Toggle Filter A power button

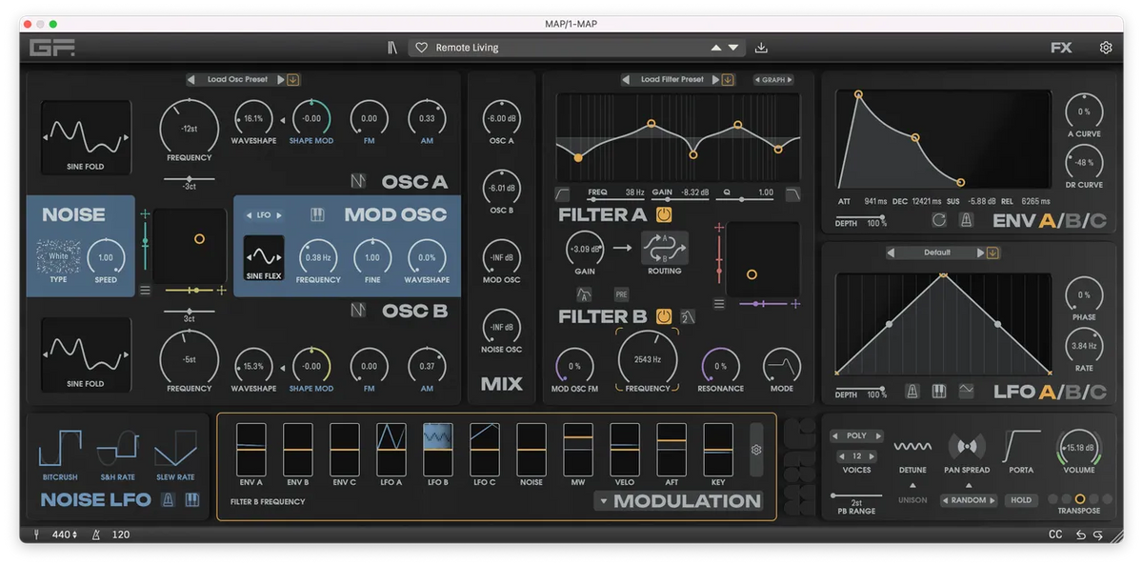(664, 214)
